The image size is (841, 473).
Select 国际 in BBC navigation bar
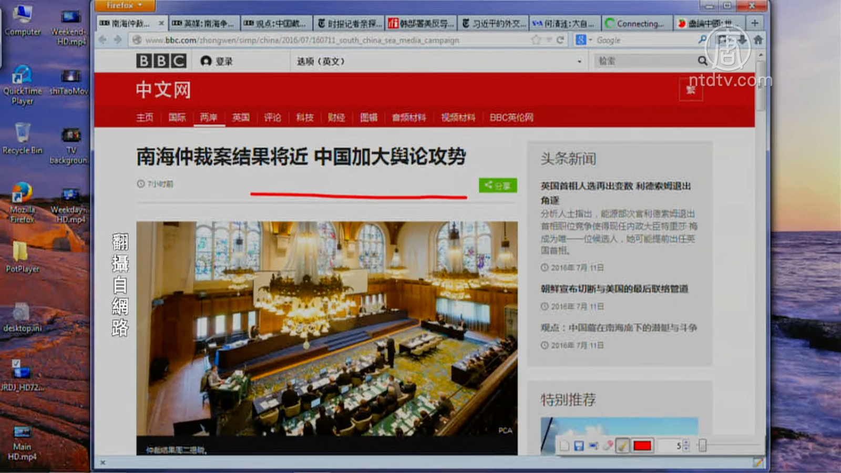pyautogui.click(x=177, y=117)
